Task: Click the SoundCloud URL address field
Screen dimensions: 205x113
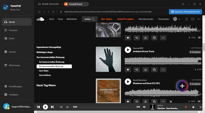Action: [x=108, y=12]
